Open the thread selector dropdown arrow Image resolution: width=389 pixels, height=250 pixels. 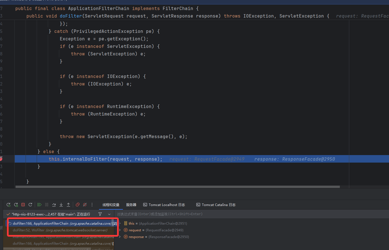(x=109, y=214)
